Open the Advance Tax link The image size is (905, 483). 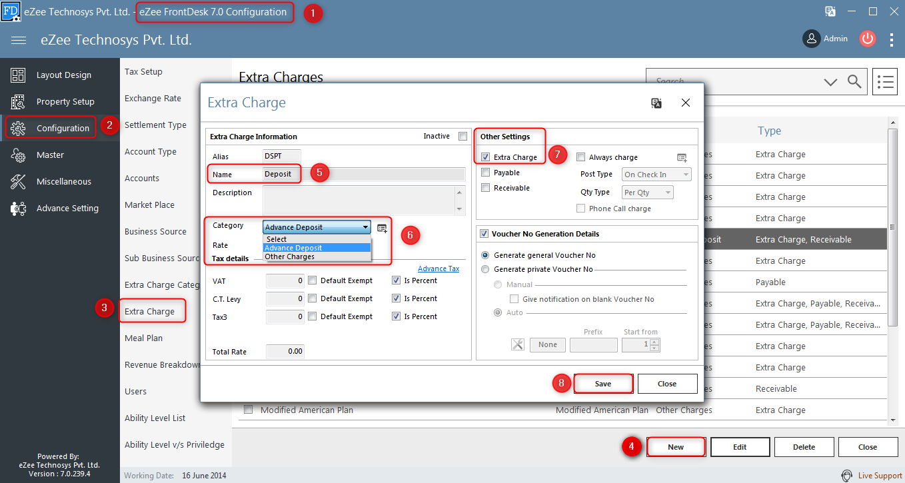coord(439,268)
